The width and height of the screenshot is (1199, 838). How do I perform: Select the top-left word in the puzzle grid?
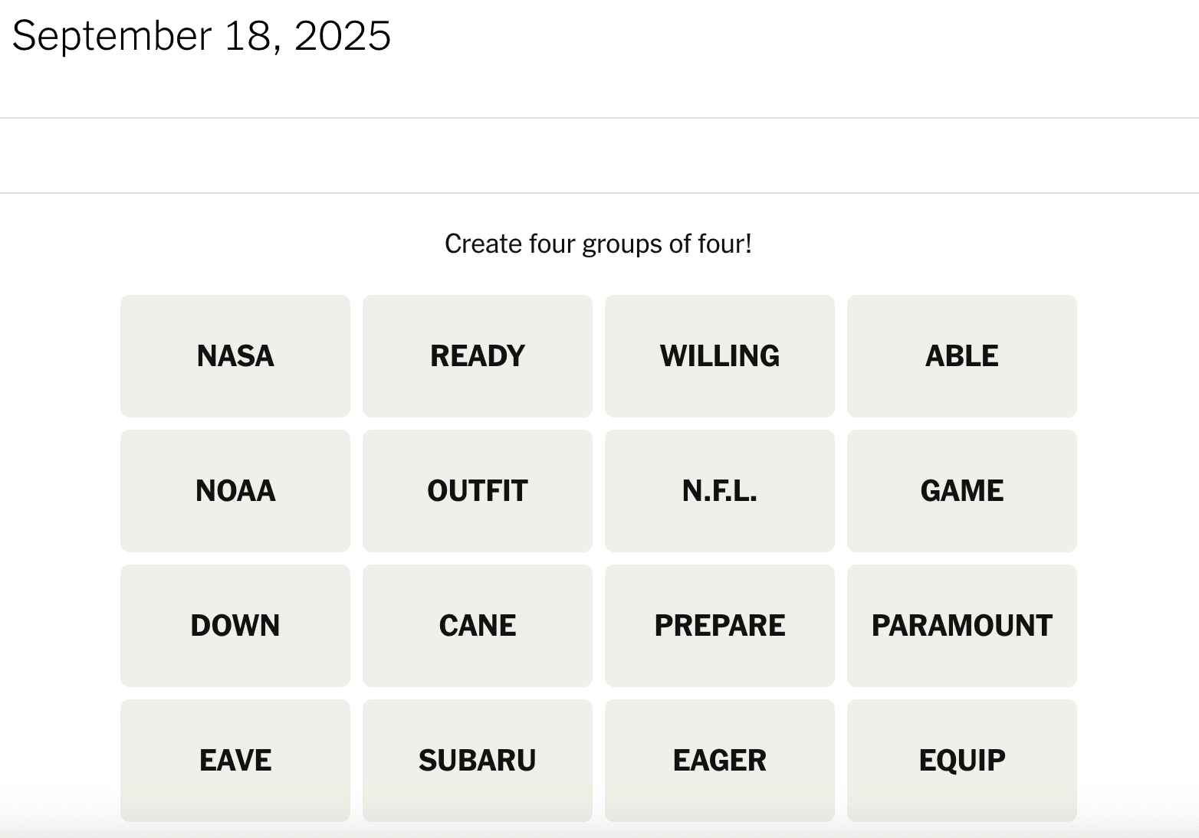tap(235, 355)
